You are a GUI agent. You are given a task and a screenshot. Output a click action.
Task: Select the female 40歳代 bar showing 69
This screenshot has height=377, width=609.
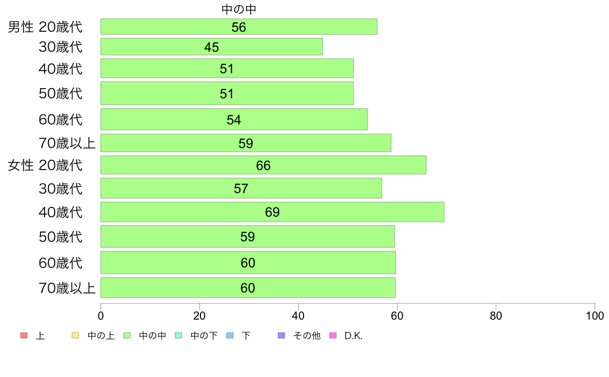pos(272,212)
